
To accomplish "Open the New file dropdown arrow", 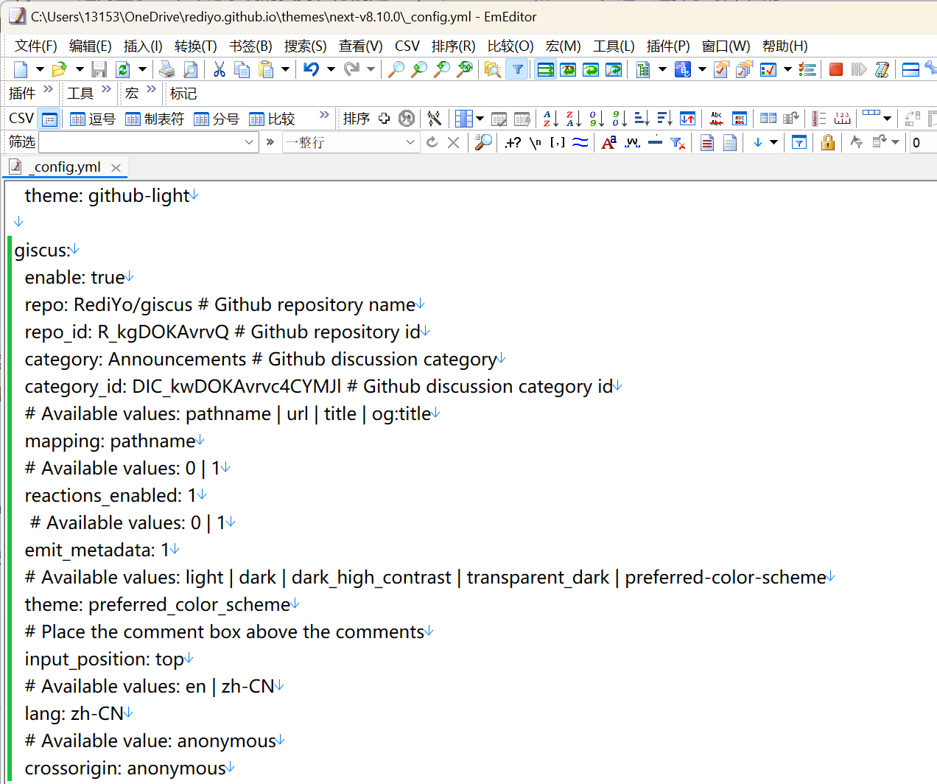I will pos(40,69).
